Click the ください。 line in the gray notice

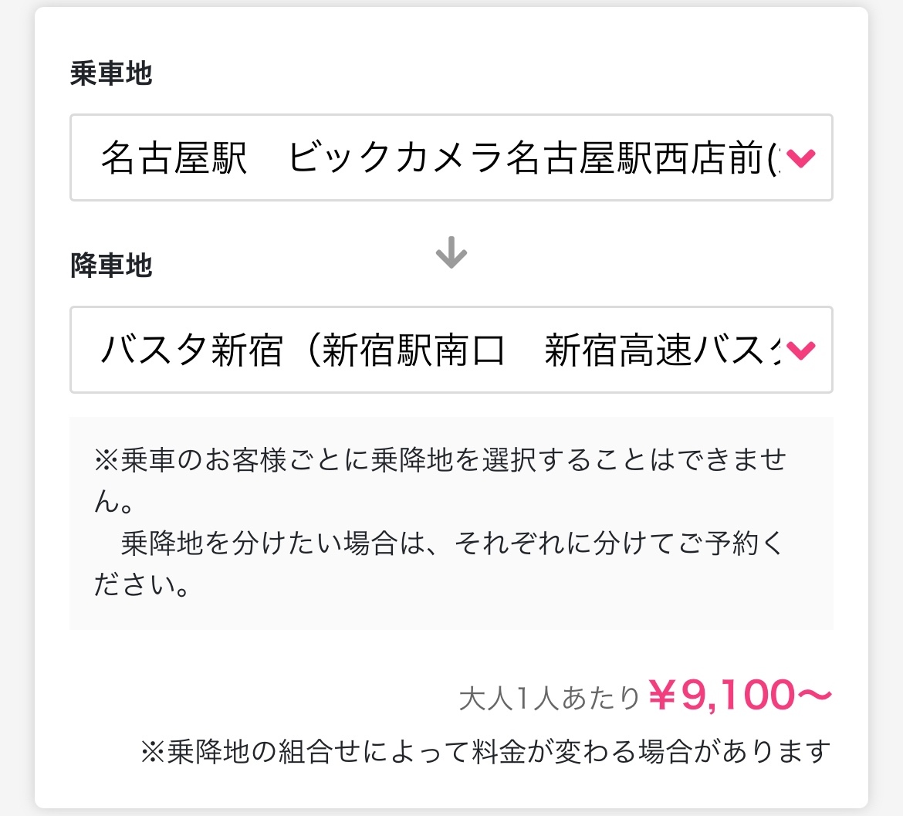(x=142, y=585)
